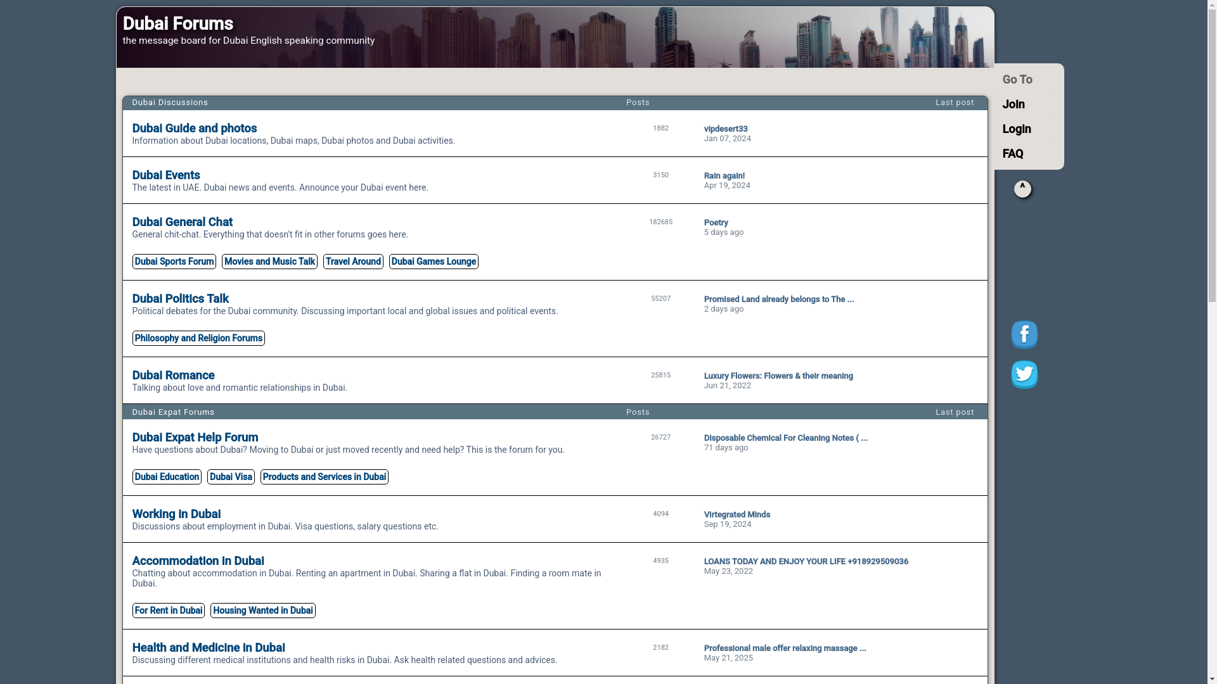Open the Working in Dubai forum

(x=176, y=514)
